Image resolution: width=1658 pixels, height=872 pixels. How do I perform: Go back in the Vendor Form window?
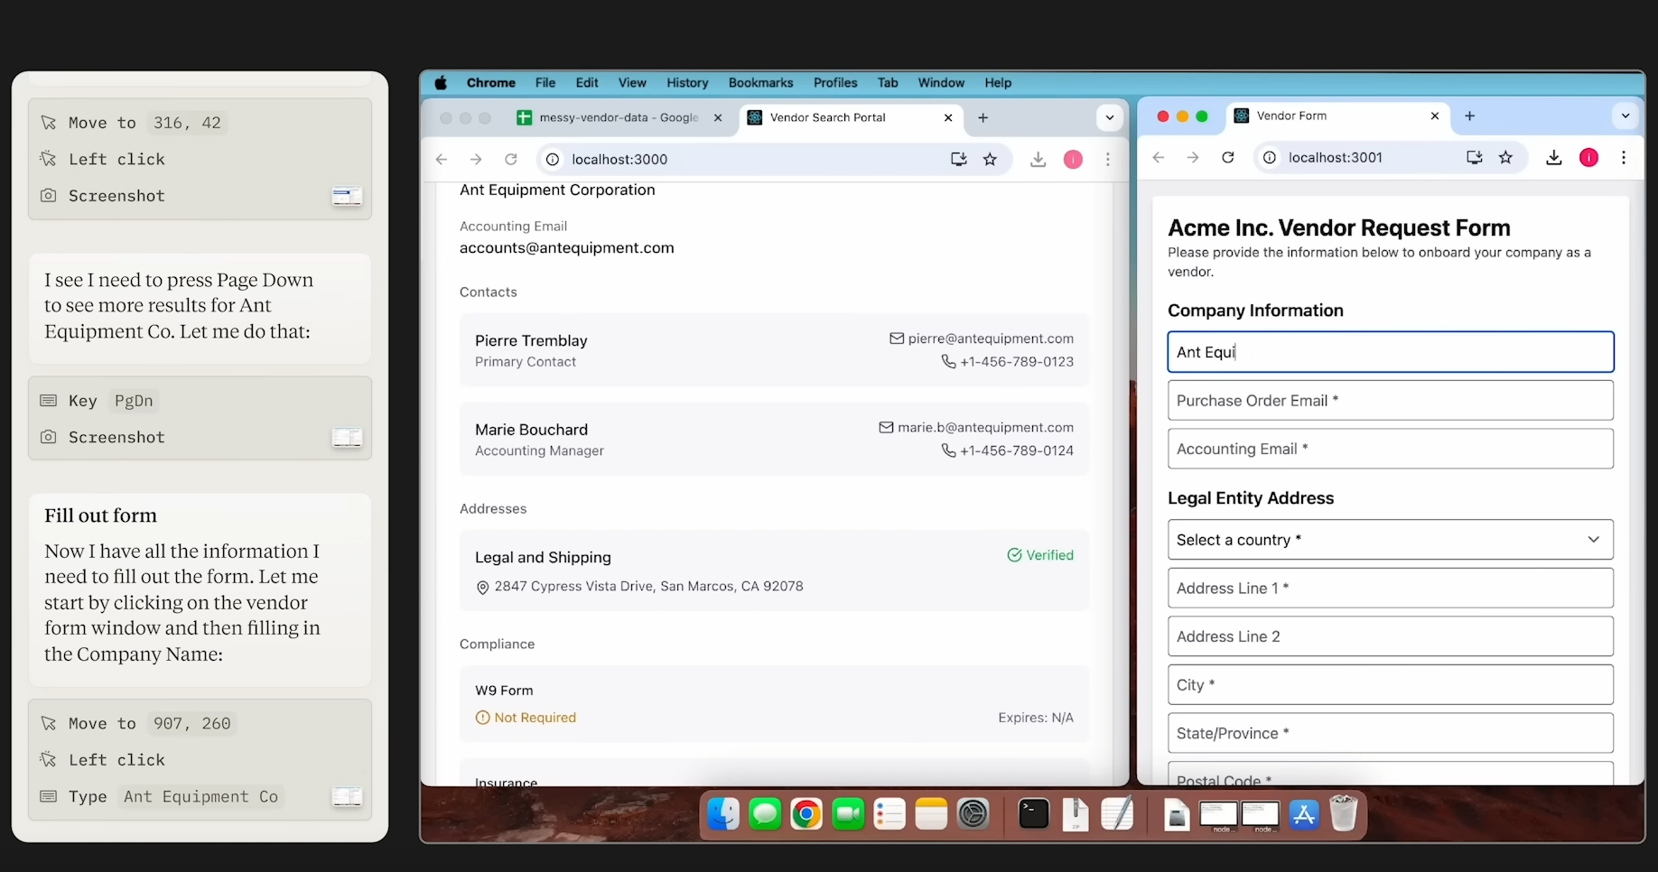[x=1159, y=157]
